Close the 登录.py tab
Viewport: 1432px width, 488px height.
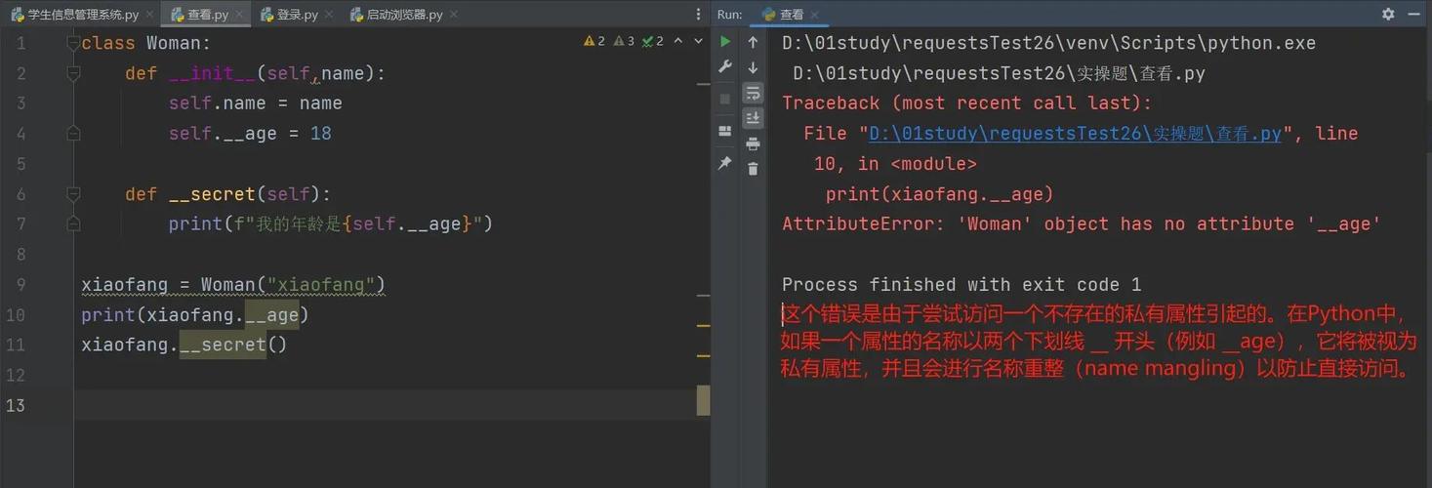tap(329, 15)
